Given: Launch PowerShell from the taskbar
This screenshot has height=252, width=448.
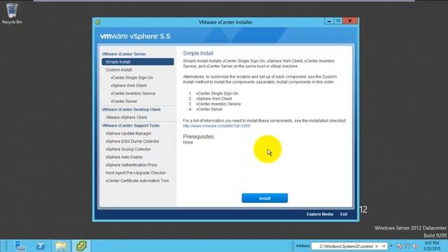Looking at the screenshot, I should (41, 246).
